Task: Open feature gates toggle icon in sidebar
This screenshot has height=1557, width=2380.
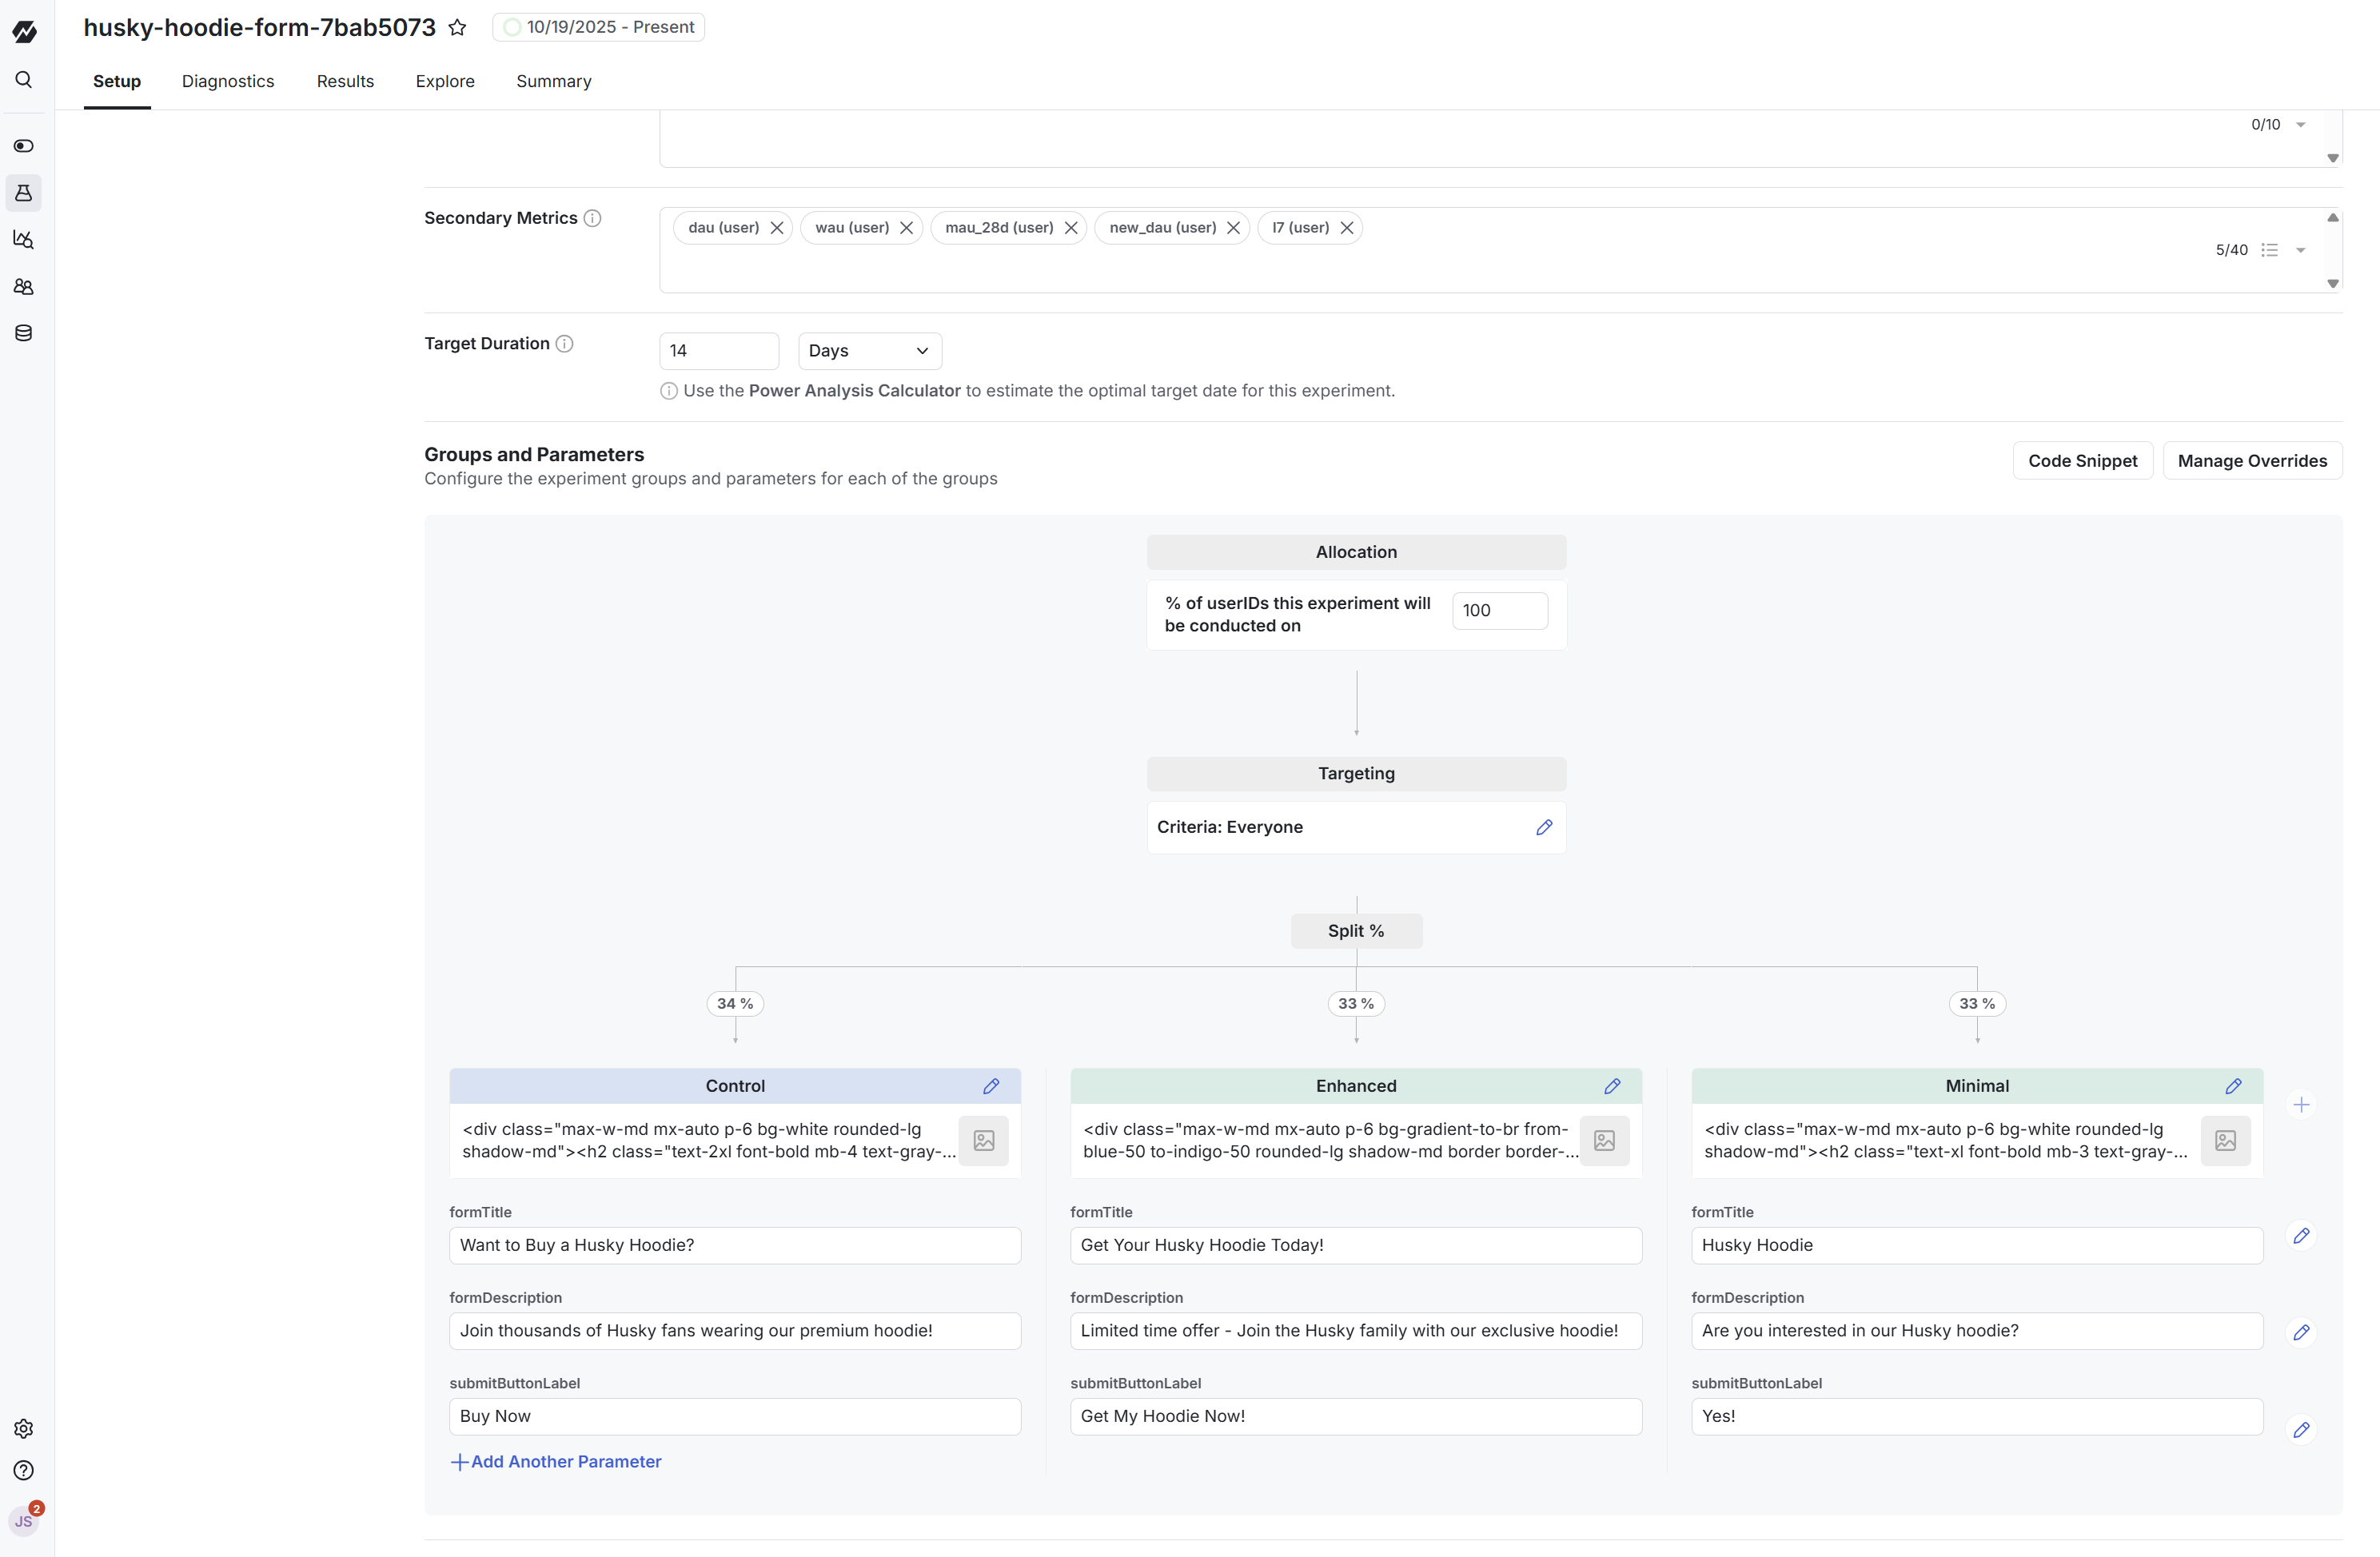Action: (24, 146)
